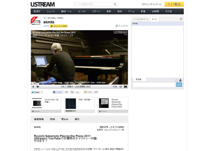Click the USTREAM logo
This screenshot has height=151, width=212.
coord(43,4)
